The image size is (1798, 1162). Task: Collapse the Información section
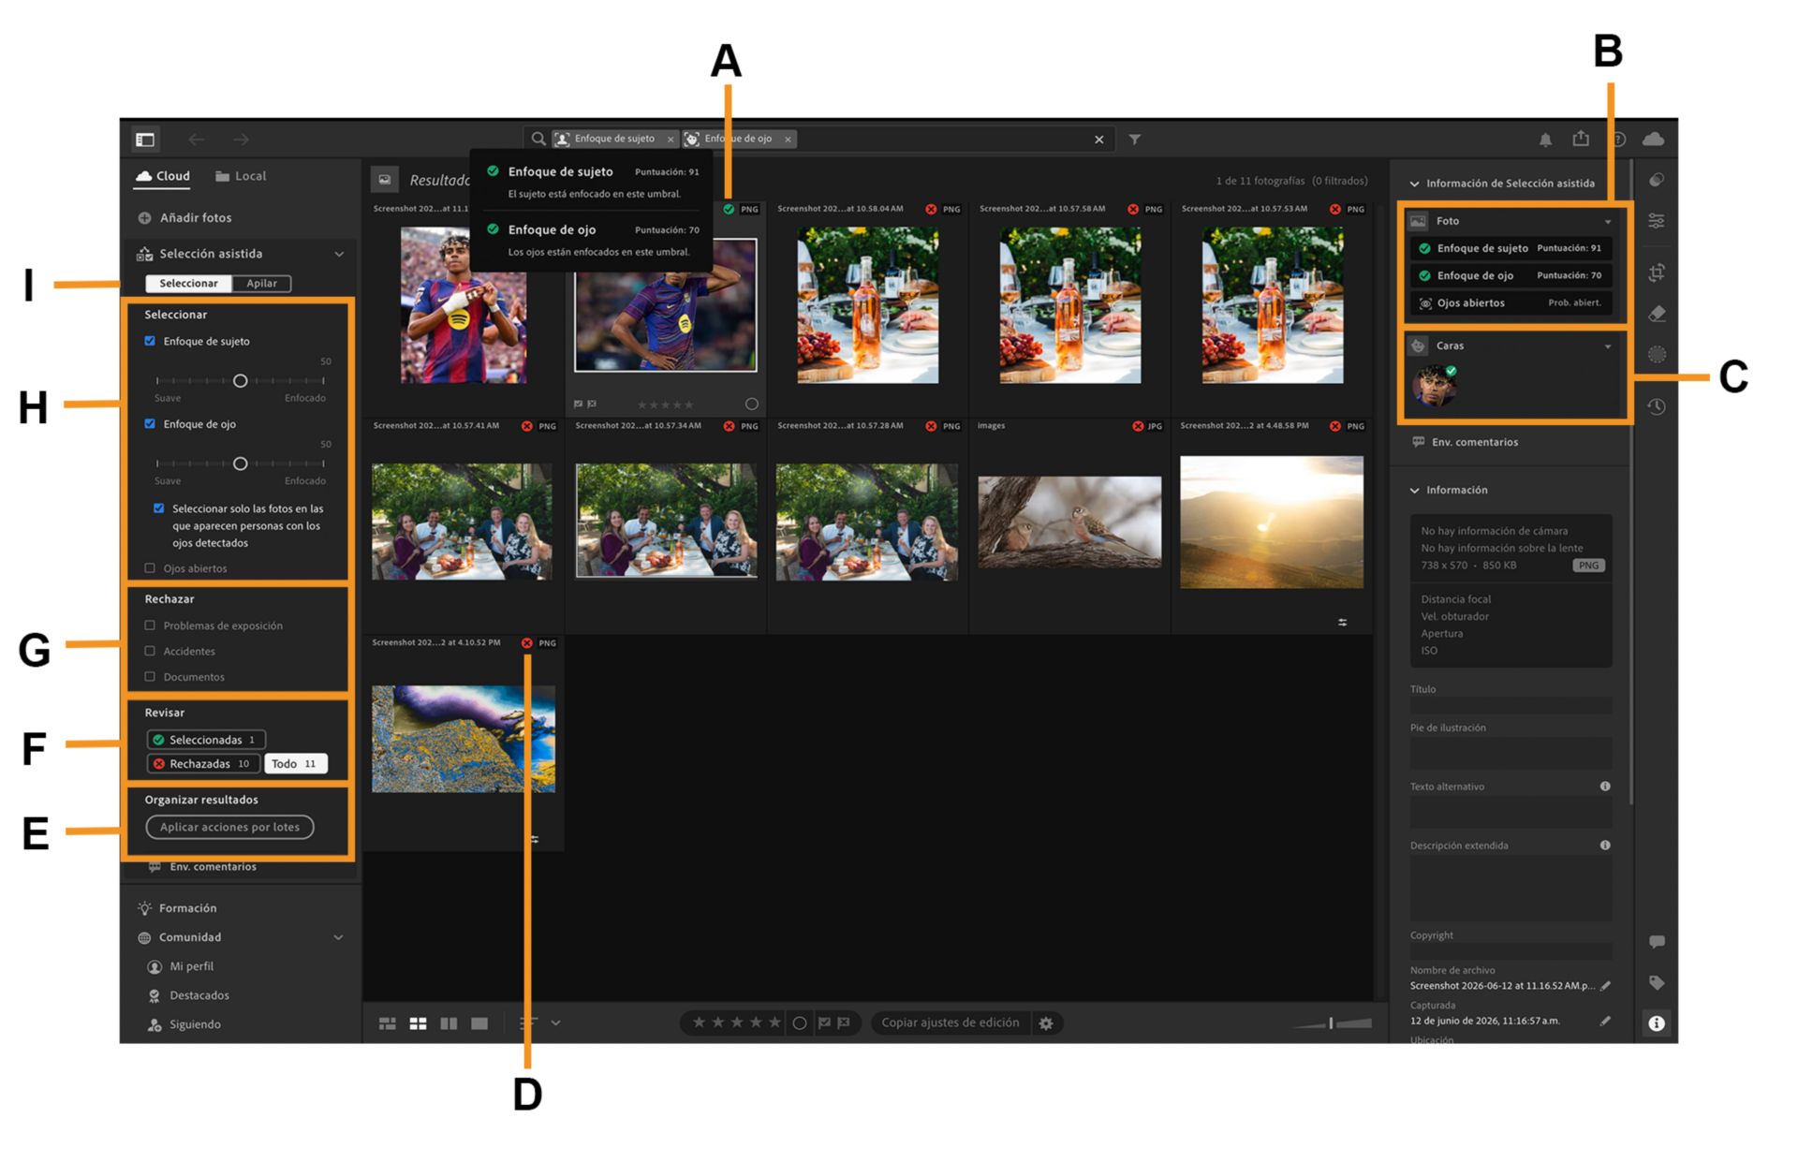[x=1415, y=490]
